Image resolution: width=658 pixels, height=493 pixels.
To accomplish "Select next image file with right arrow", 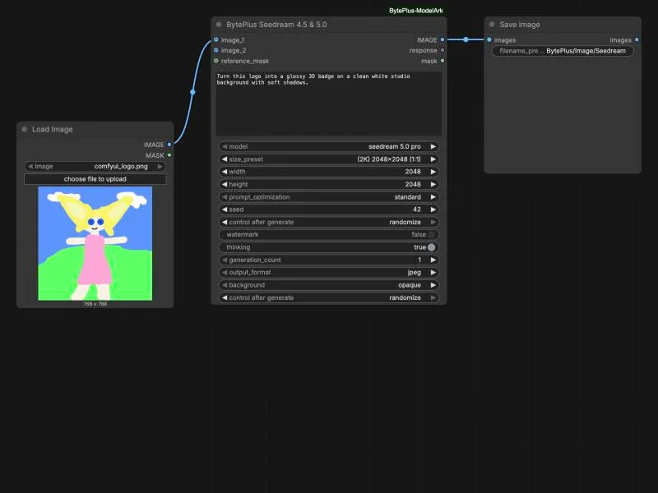I will pyautogui.click(x=160, y=167).
